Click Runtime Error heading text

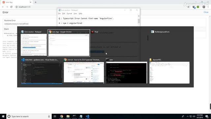pyautogui.click(x=10, y=20)
